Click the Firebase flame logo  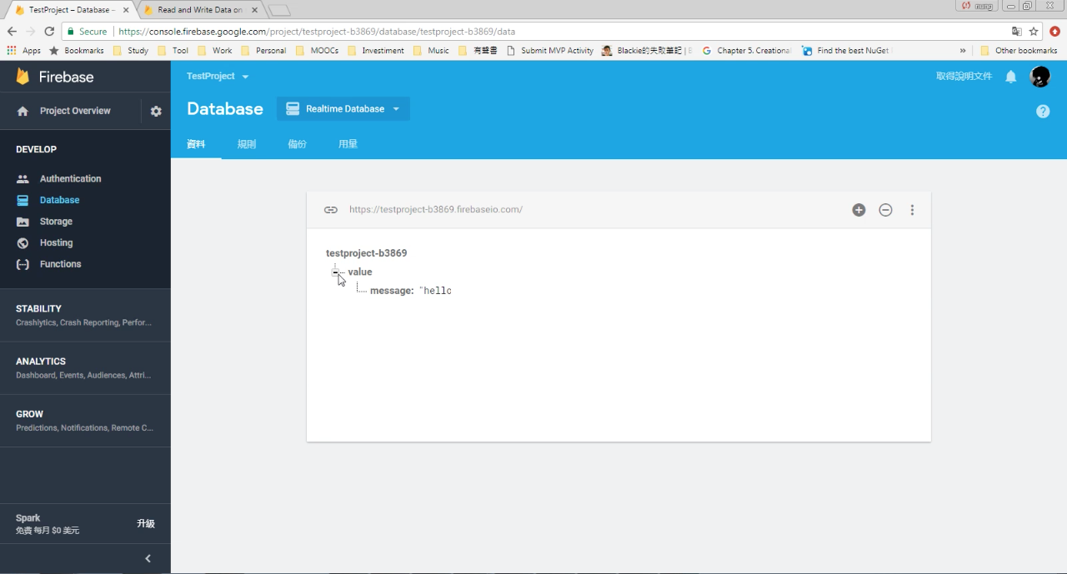coord(23,77)
